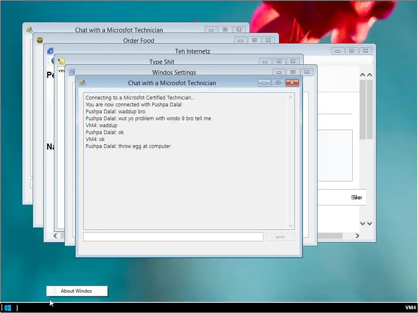Click chat line 'Pushpa Dalal: waddup bro'

pyautogui.click(x=116, y=112)
